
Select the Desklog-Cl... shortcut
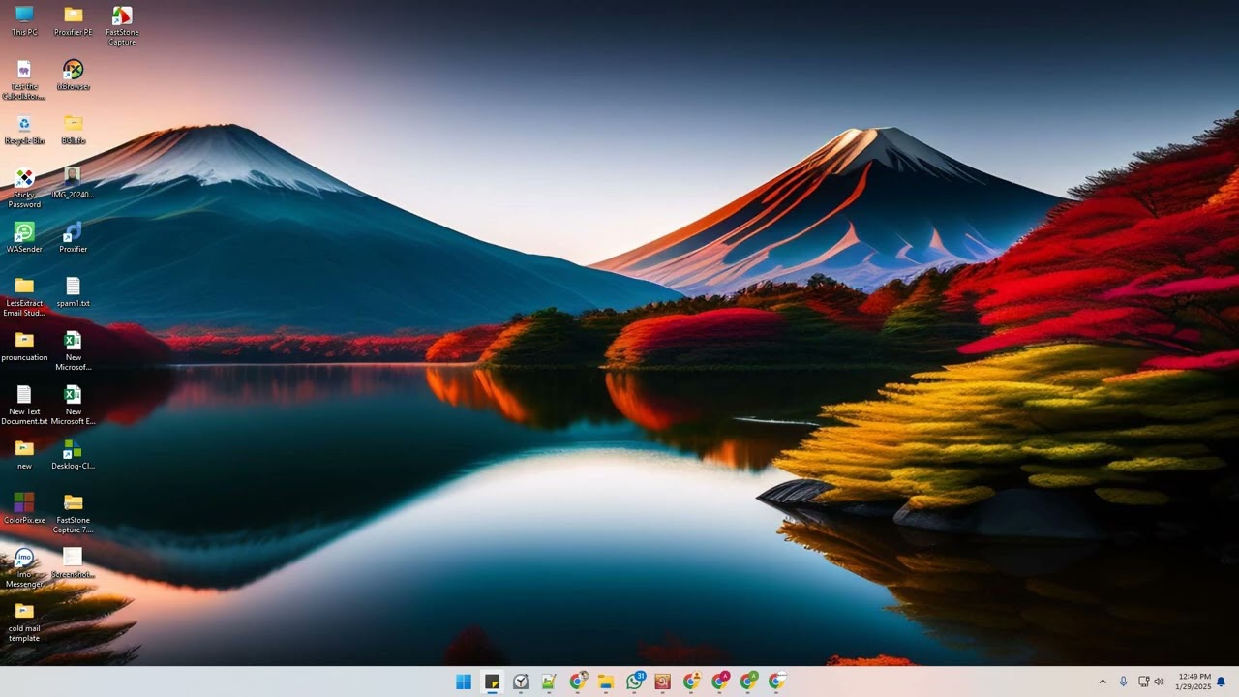click(x=74, y=454)
